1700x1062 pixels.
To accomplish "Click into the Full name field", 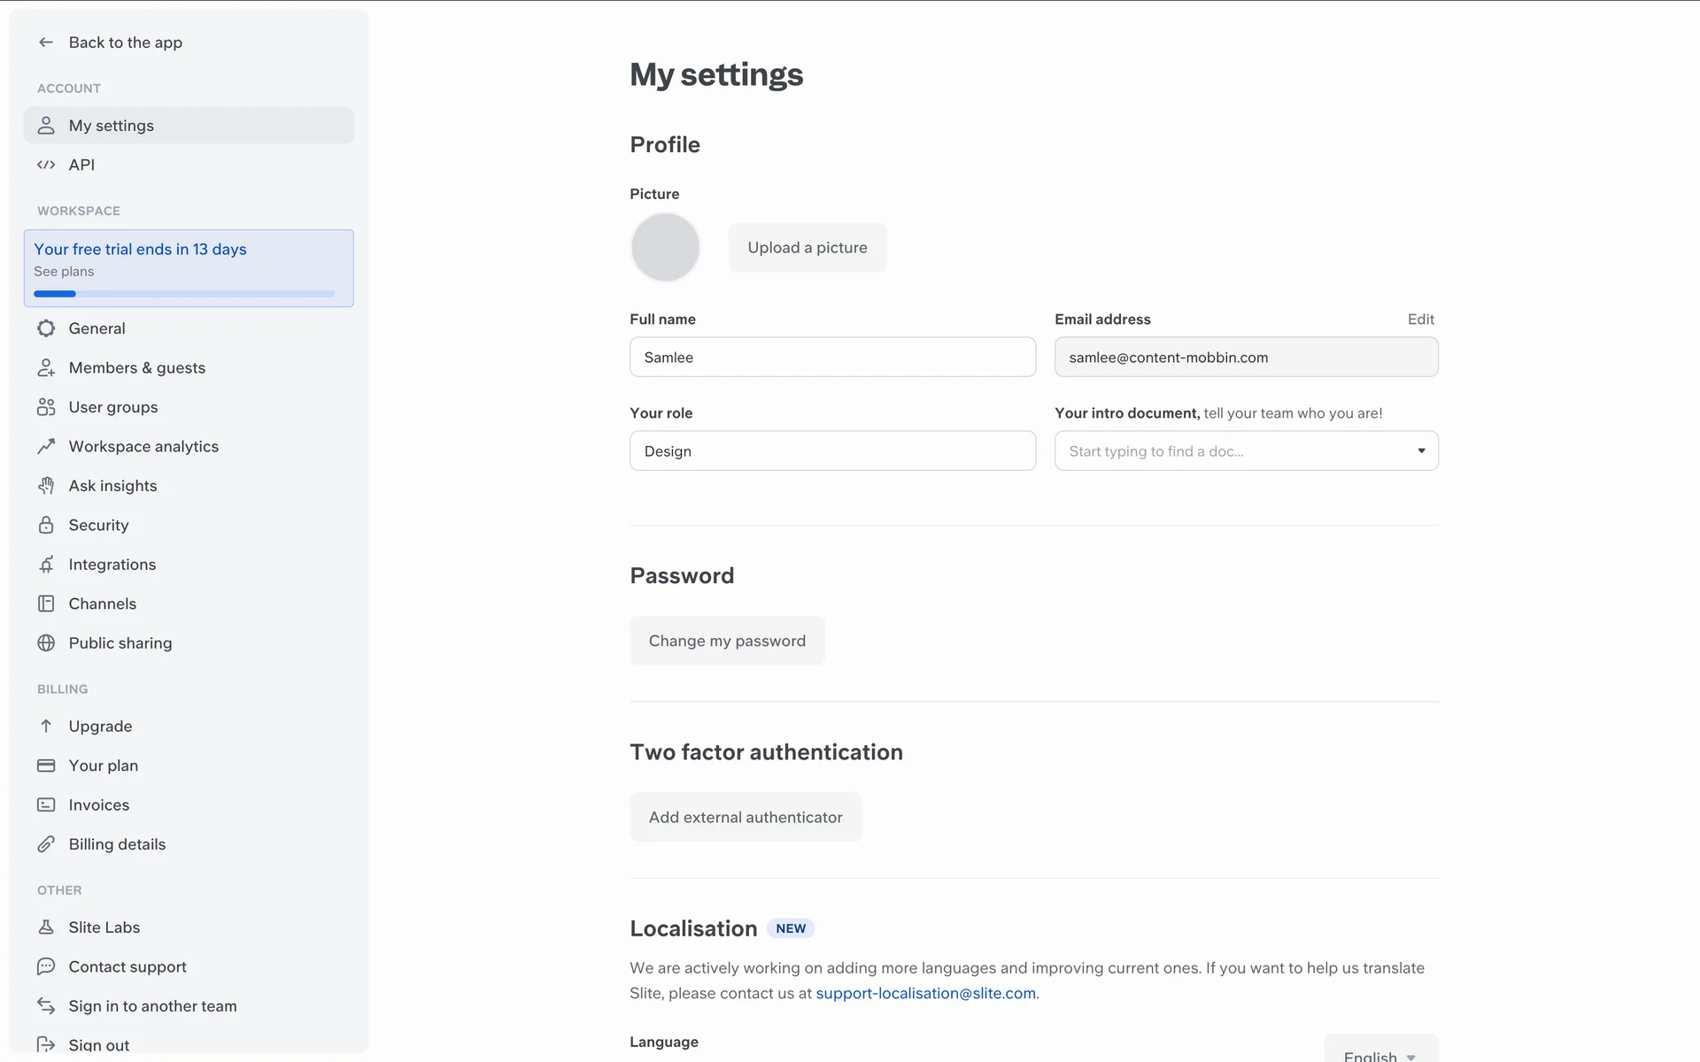I will 831,358.
